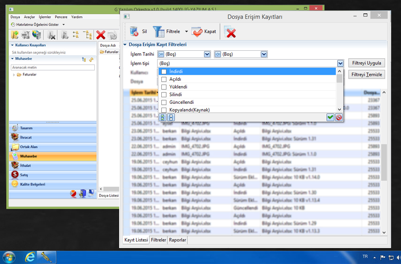Click the select-all icon in dropdown footer
401x264 pixels.
coord(163,117)
